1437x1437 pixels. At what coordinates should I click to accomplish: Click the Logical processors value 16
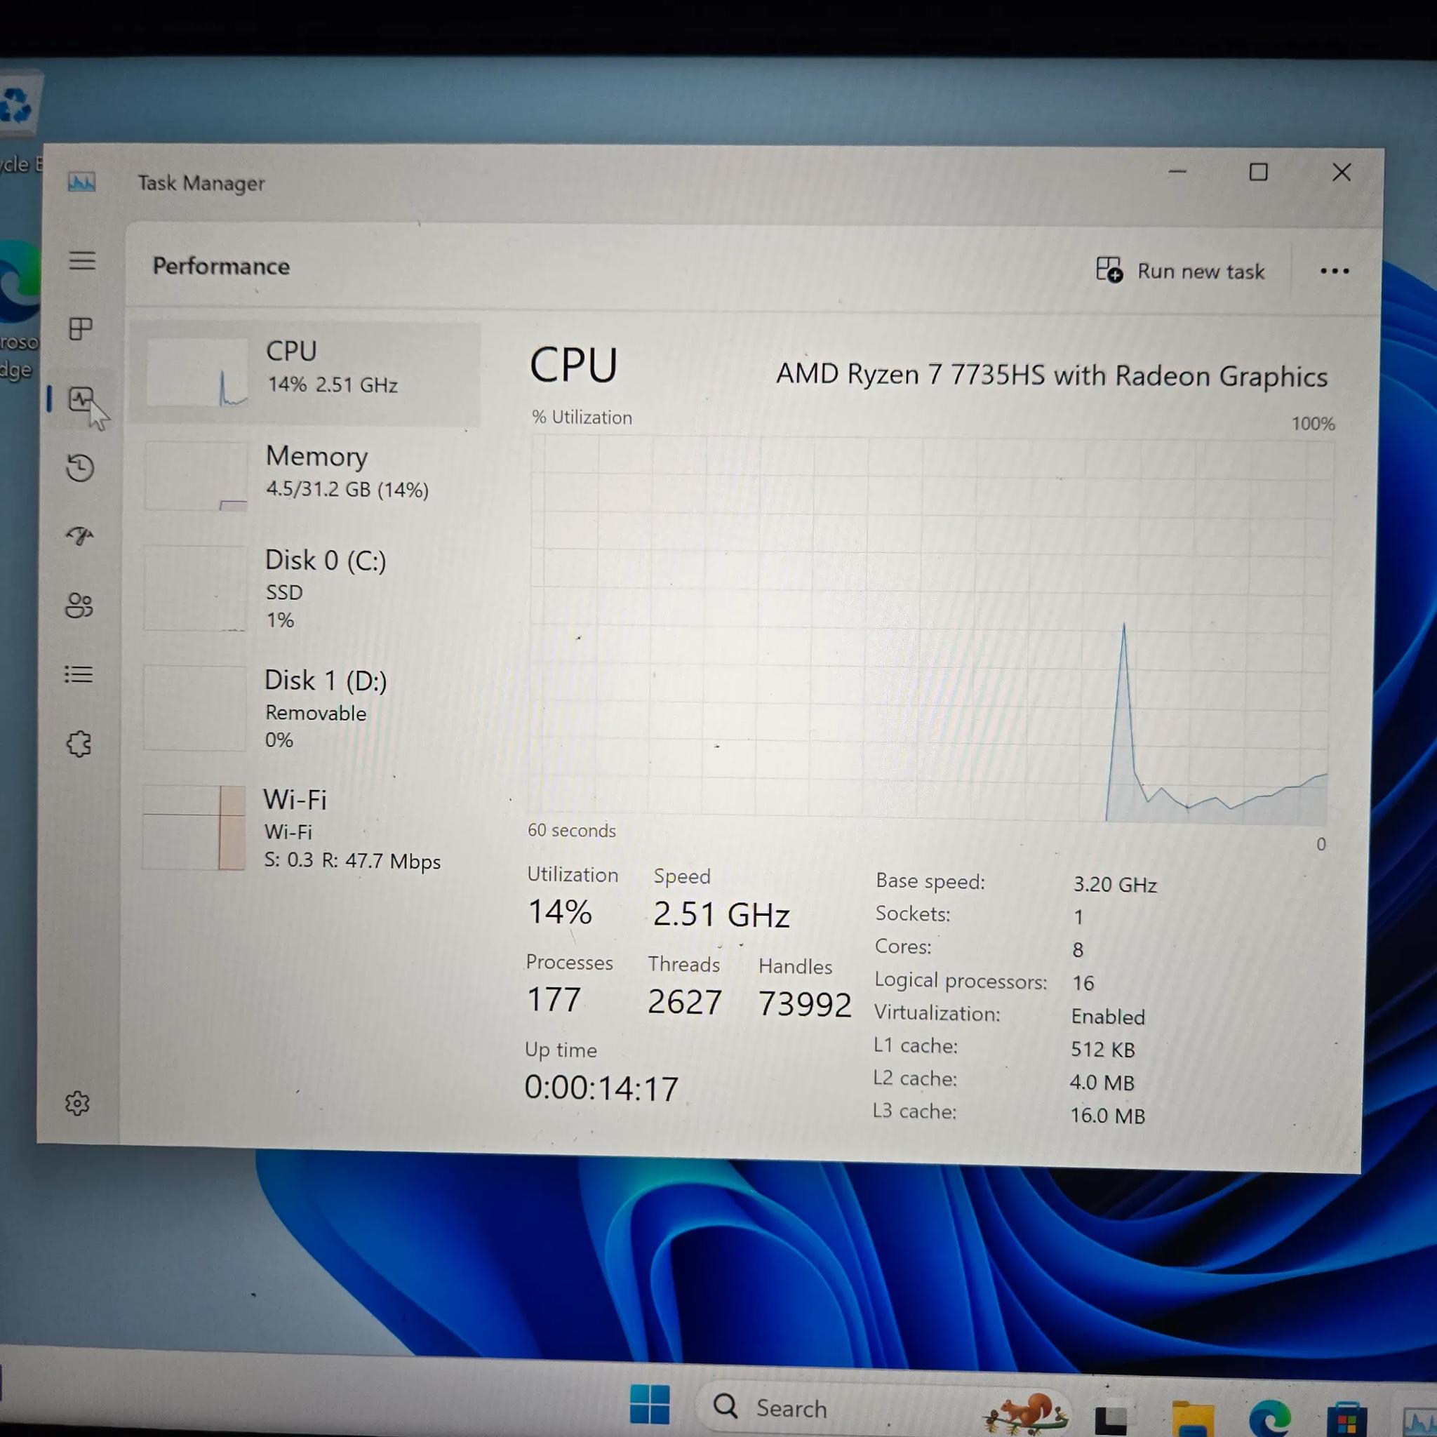pos(1083,983)
